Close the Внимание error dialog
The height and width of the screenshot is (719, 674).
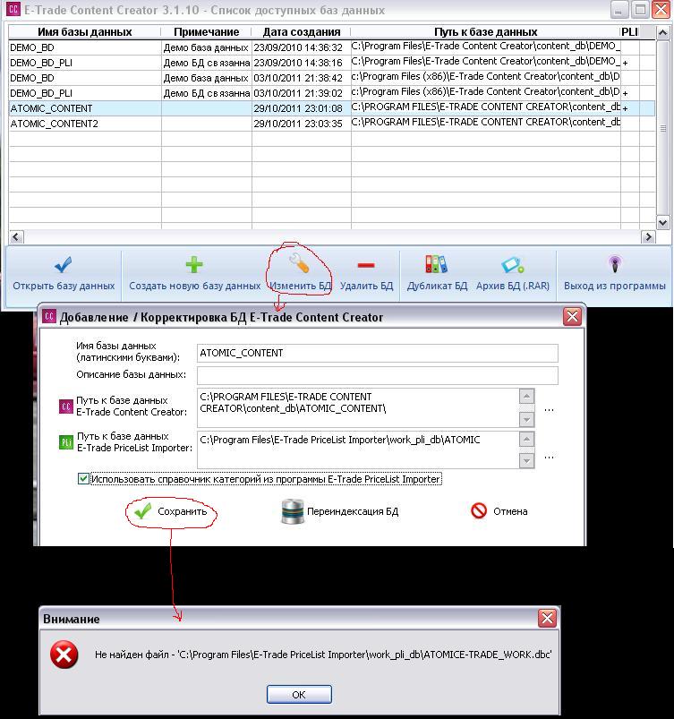pos(547,619)
